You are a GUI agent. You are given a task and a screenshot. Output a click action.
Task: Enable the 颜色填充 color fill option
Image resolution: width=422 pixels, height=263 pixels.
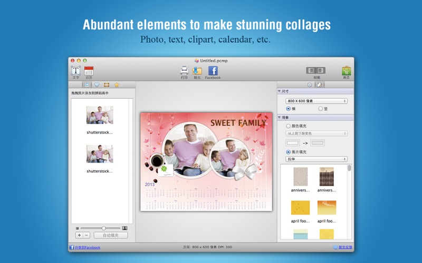288,126
